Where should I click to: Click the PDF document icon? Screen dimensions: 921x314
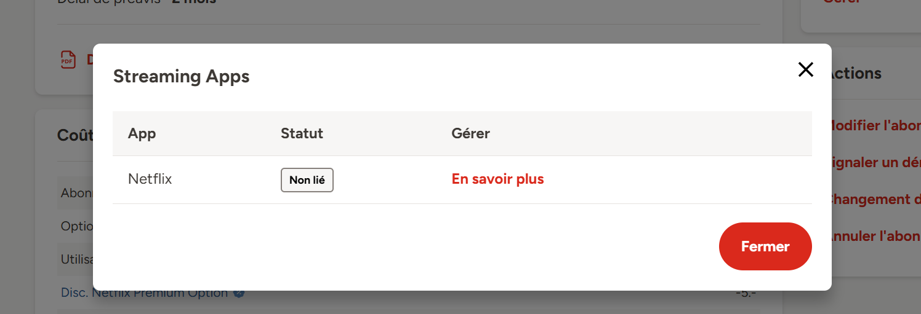point(68,60)
